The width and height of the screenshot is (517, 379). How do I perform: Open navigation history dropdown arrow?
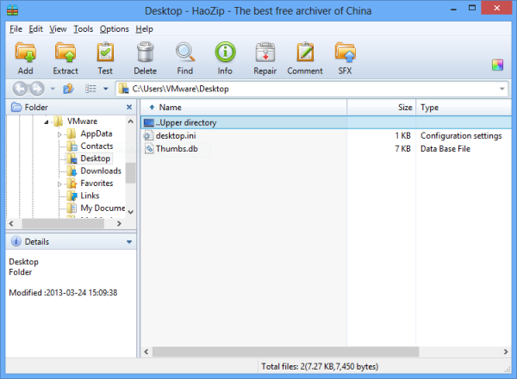click(53, 89)
